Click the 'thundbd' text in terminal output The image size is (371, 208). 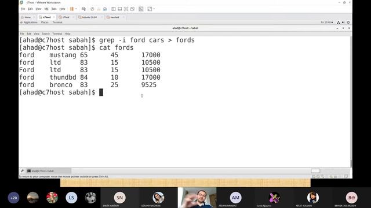pos(63,77)
